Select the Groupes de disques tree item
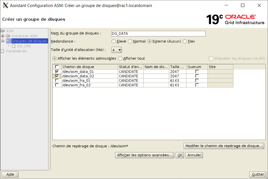Image resolution: width=268 pixels, height=179 pixels. click(29, 41)
